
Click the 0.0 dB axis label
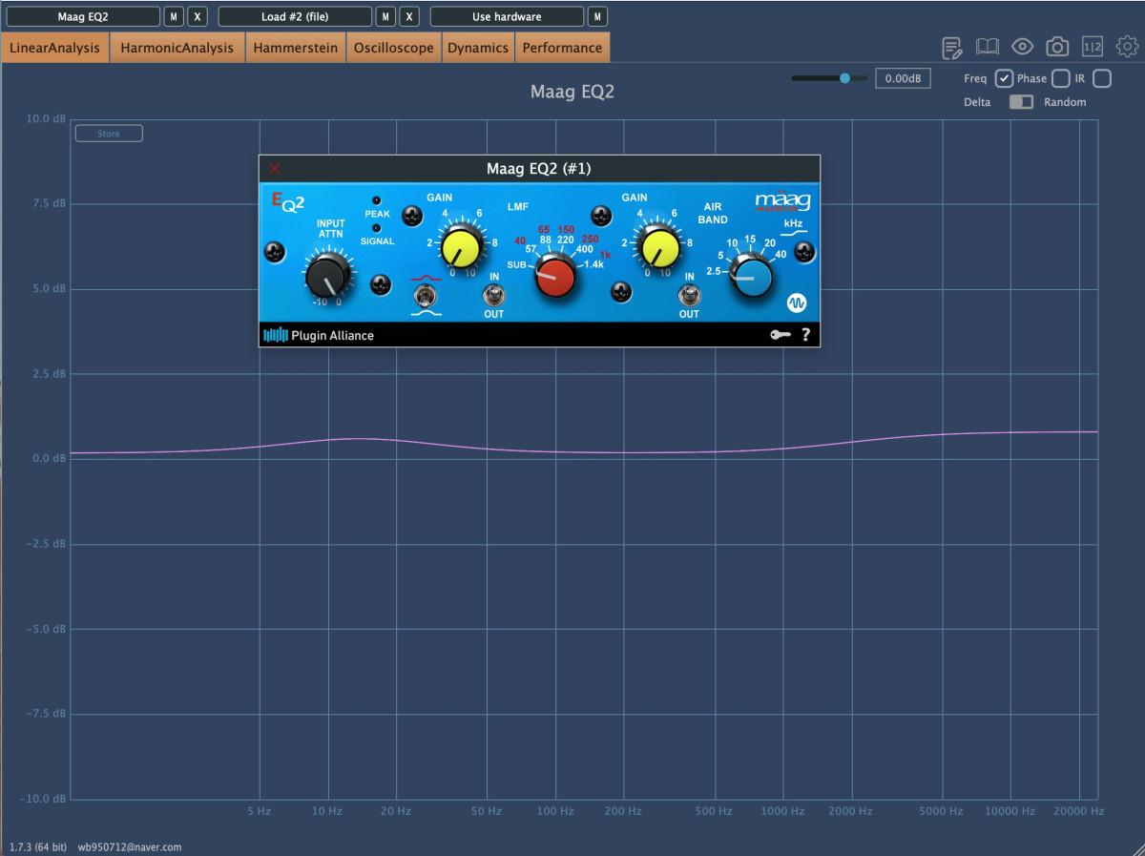pos(50,459)
